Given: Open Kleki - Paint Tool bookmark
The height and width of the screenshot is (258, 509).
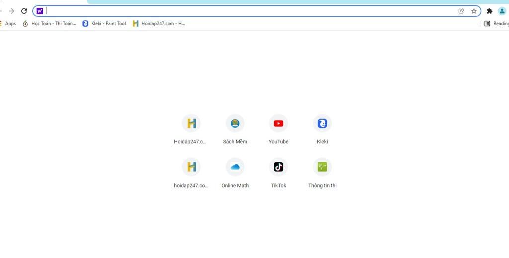Looking at the screenshot, I should [x=104, y=24].
